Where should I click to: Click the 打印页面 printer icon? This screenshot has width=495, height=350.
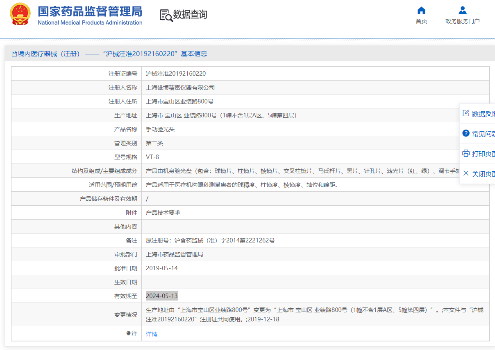(x=466, y=153)
